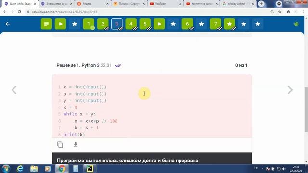Open the green completed star task after task 7

[x=230, y=24]
